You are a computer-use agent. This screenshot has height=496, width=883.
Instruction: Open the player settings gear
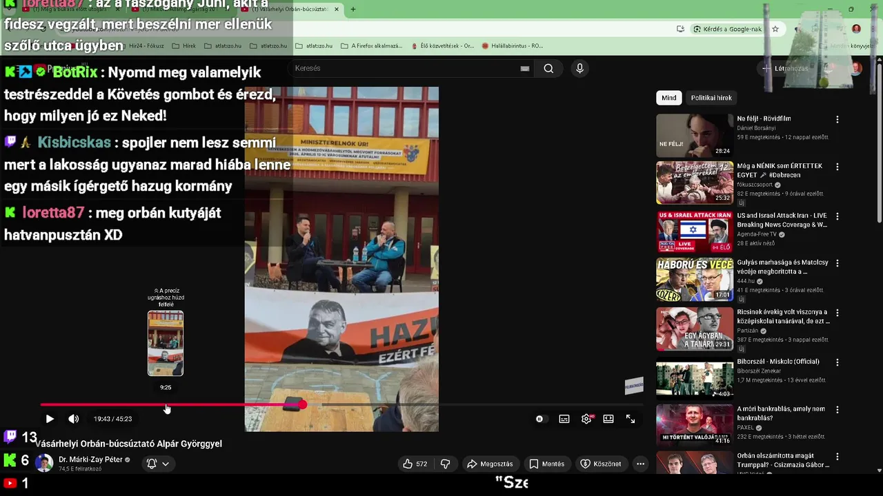(586, 419)
